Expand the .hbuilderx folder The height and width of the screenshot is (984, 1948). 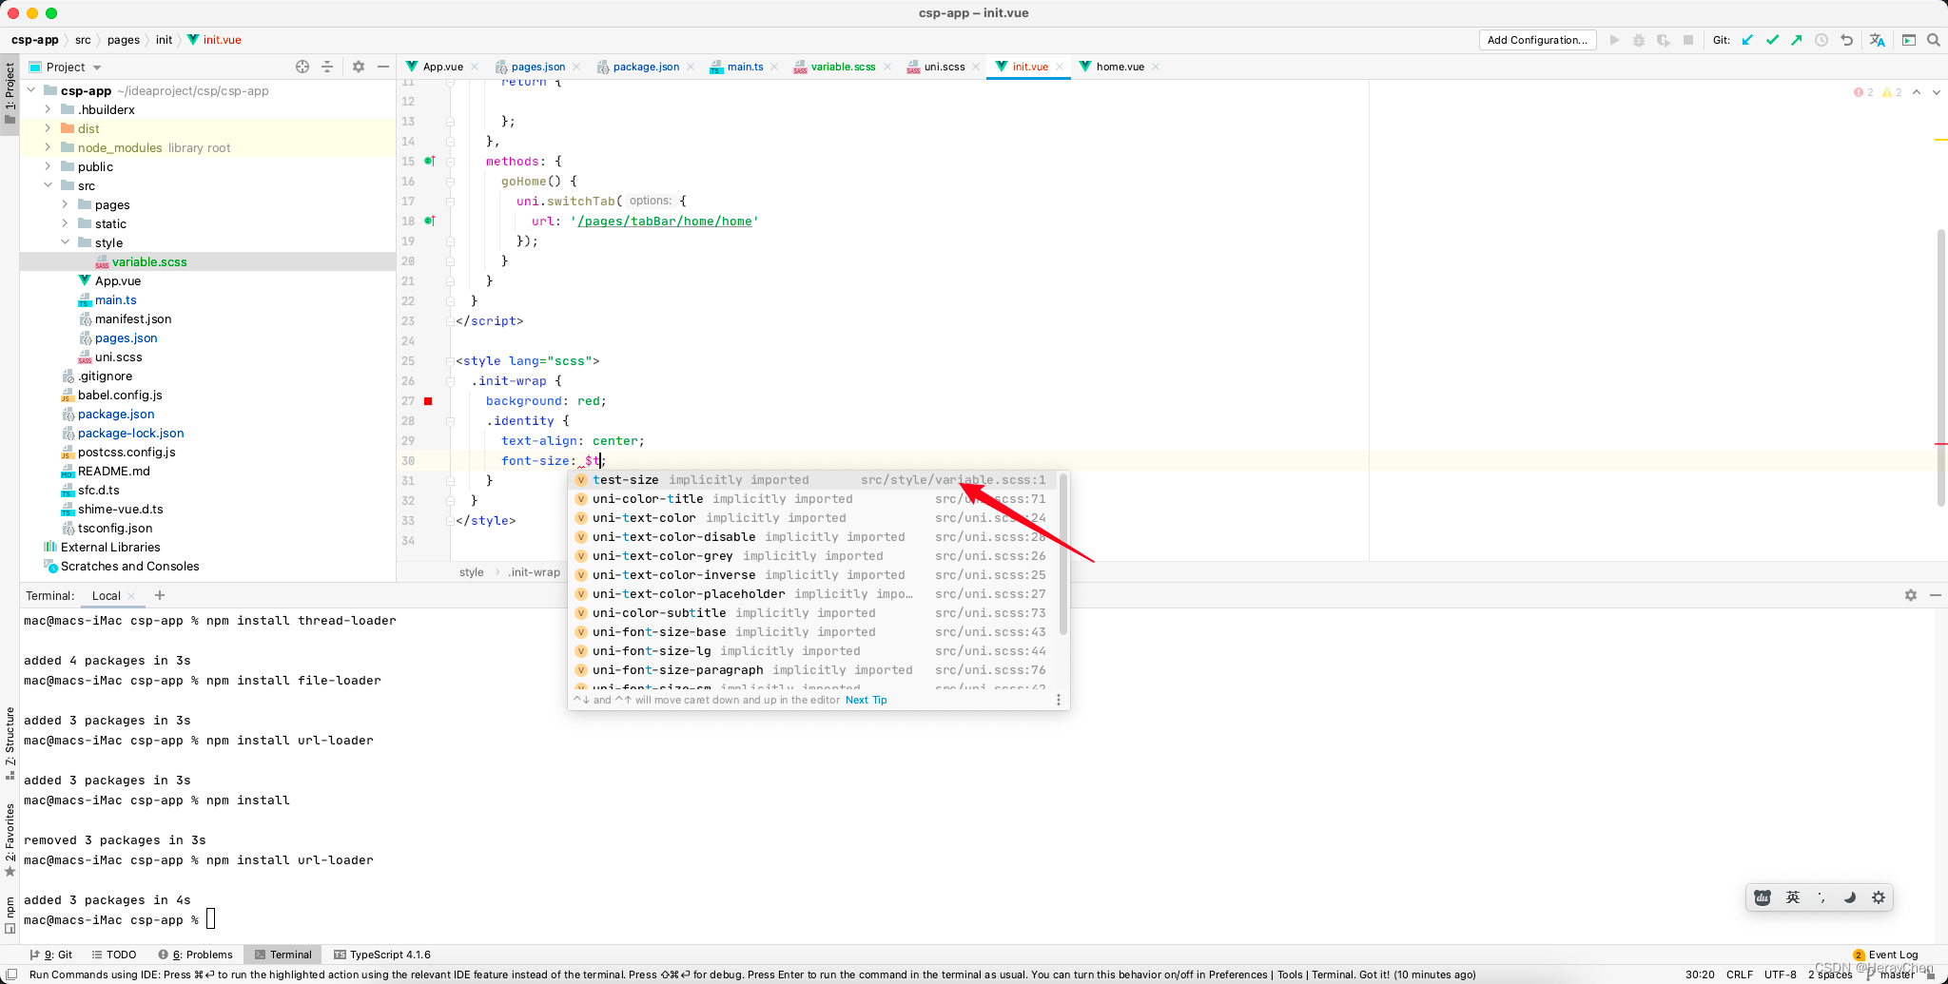click(48, 109)
